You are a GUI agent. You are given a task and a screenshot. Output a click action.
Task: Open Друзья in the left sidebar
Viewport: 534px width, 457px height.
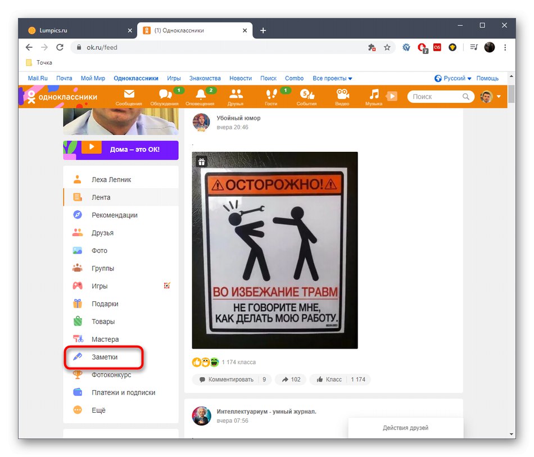pyautogui.click(x=121, y=233)
